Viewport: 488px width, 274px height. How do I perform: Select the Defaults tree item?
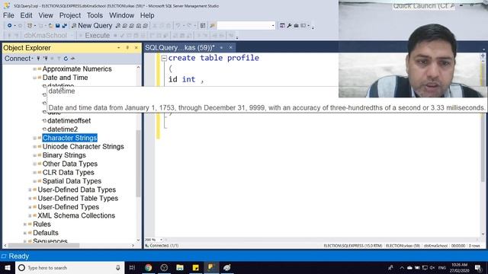tap(46, 233)
